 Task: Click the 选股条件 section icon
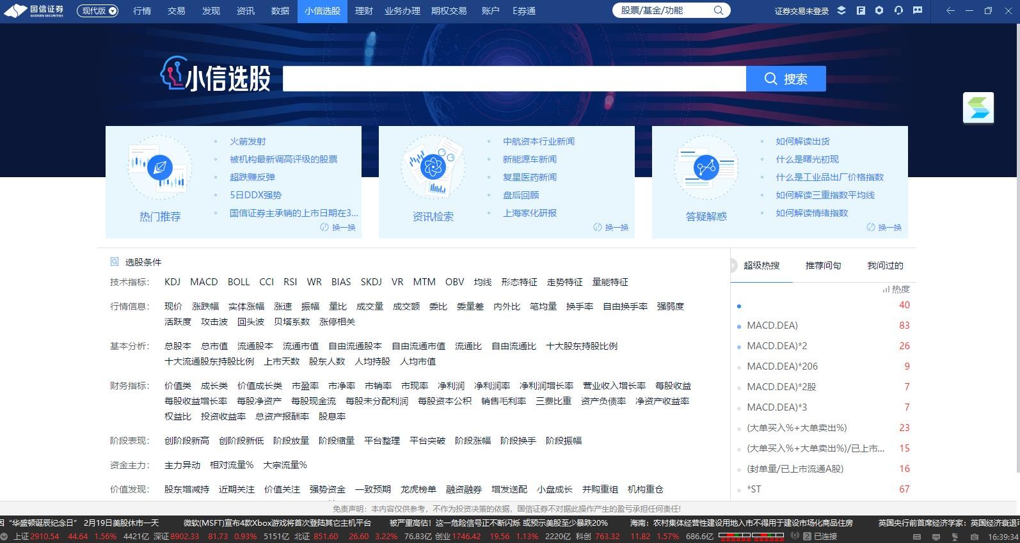[x=115, y=262]
